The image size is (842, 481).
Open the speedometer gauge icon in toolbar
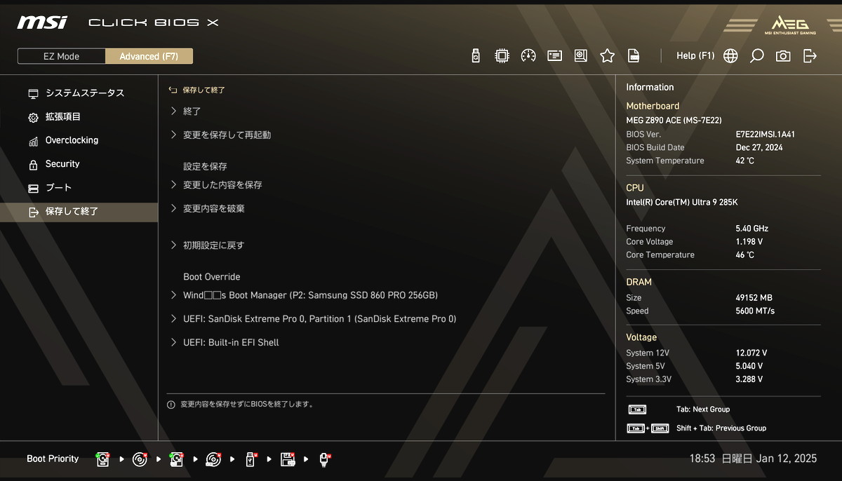528,56
